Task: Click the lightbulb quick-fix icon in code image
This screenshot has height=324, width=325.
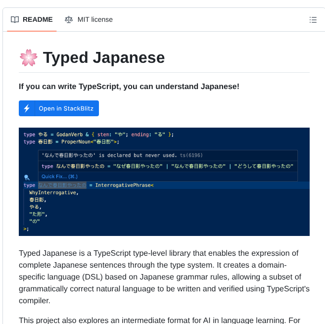Action: point(27,178)
